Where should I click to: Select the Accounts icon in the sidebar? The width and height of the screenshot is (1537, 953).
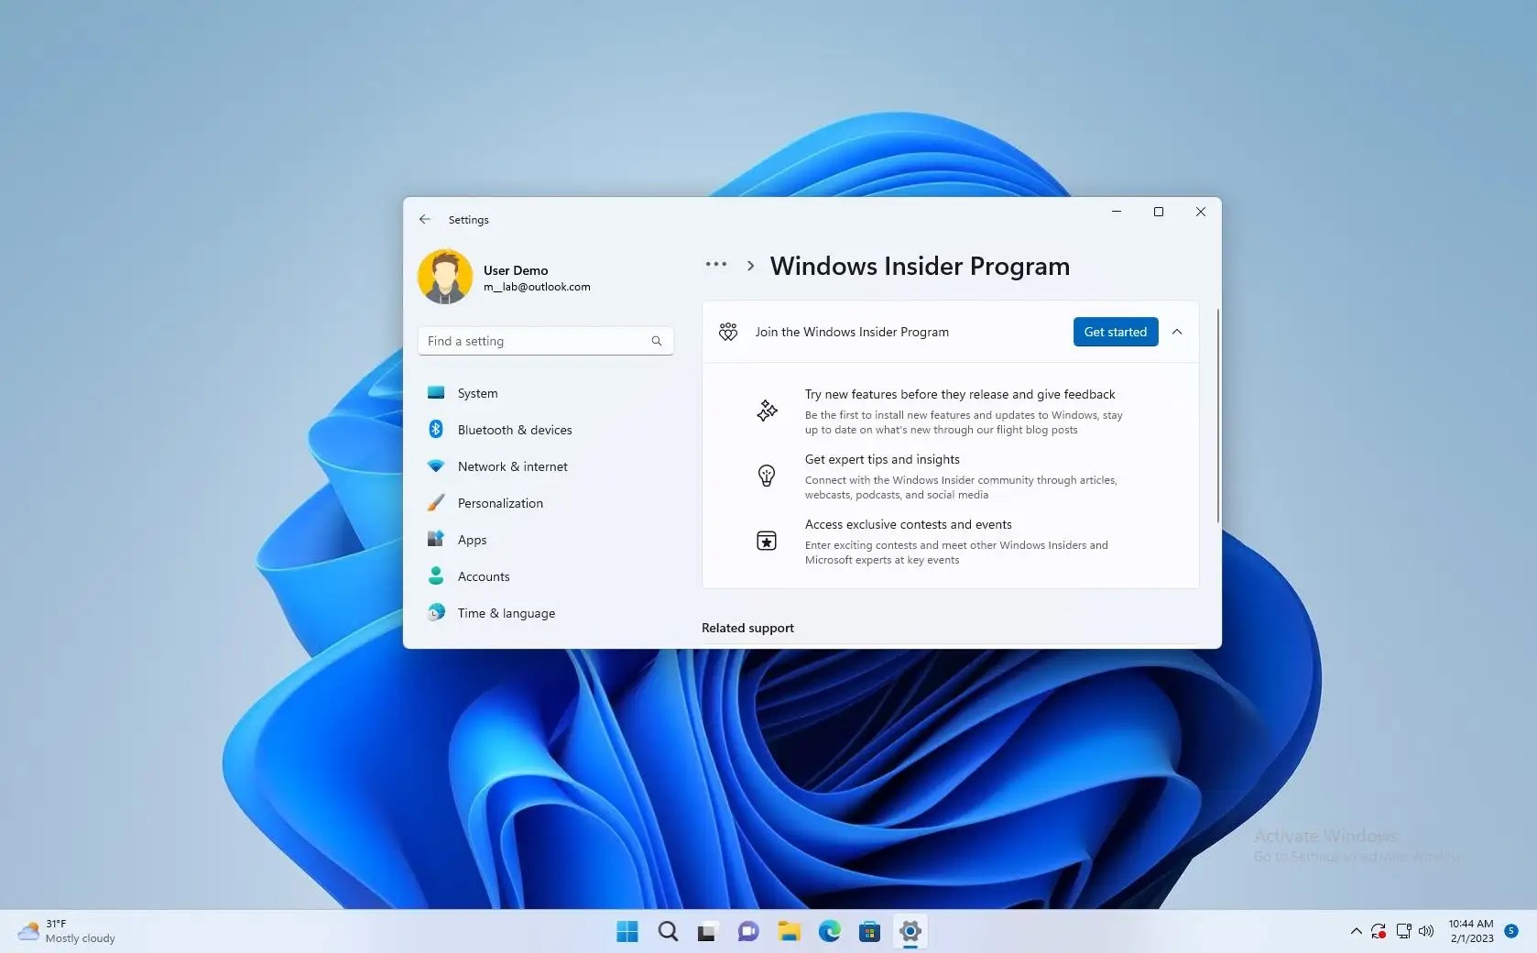435,575
